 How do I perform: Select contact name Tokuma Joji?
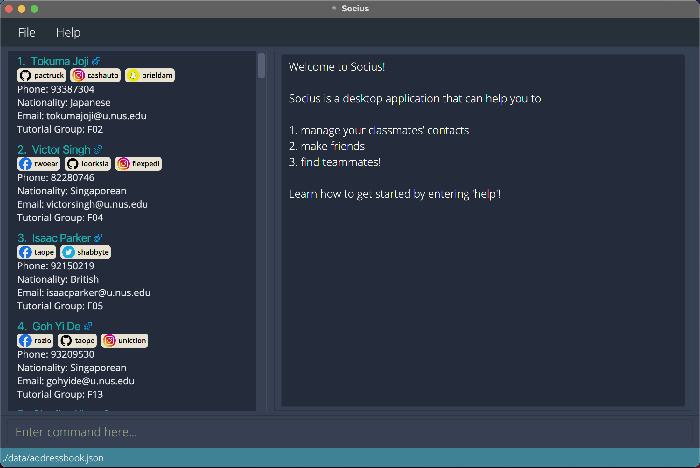coord(60,61)
